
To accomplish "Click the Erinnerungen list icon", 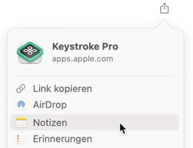I will point(21,139).
